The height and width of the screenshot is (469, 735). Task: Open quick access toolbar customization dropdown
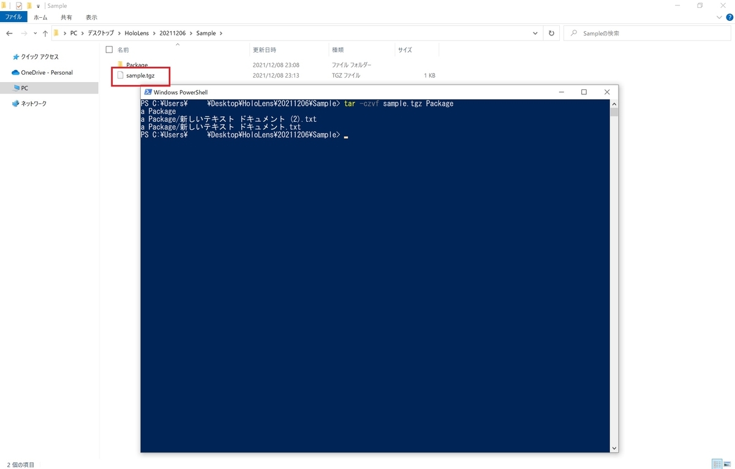click(x=38, y=6)
